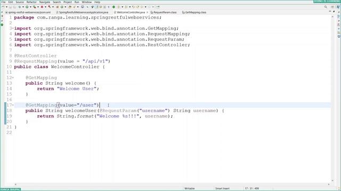Click the Writable status bar entry

pos(190,188)
